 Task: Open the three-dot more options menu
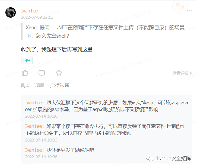coord(189,11)
